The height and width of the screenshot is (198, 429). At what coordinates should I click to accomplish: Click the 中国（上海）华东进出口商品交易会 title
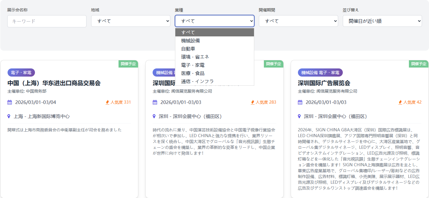click(54, 83)
